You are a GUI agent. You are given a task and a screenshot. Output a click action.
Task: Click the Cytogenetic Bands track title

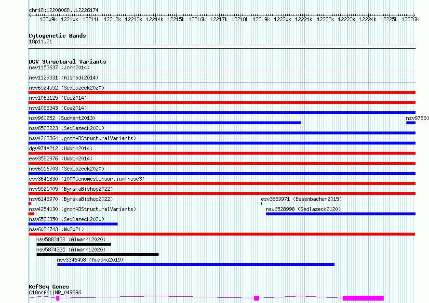[57, 36]
